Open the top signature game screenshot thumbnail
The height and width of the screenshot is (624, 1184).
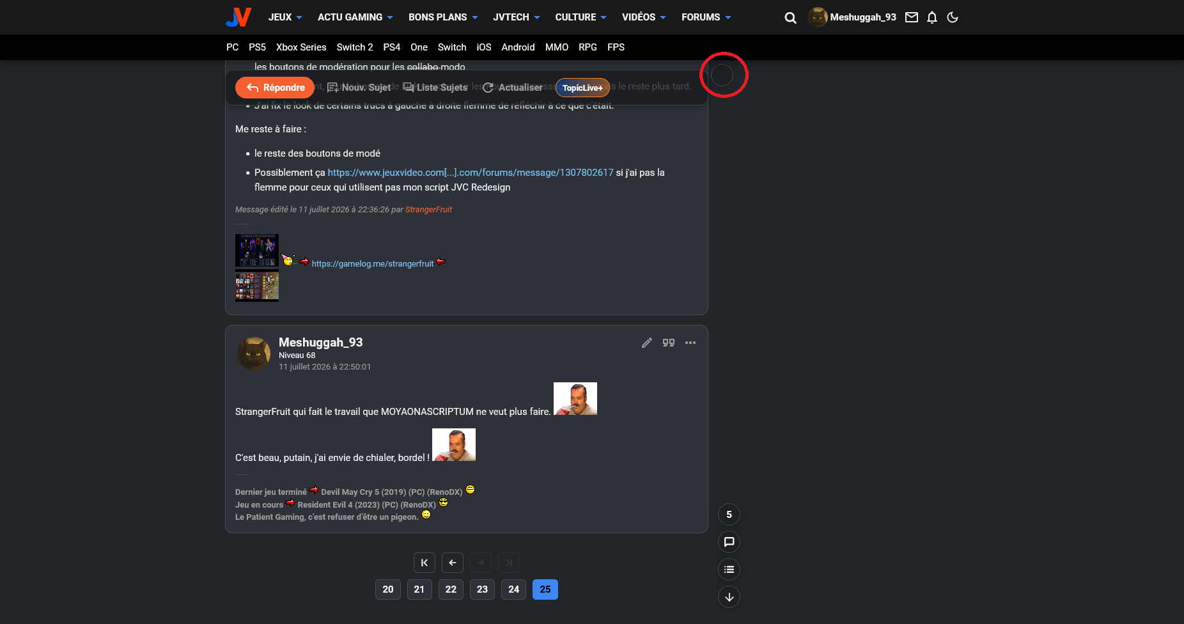(x=257, y=251)
